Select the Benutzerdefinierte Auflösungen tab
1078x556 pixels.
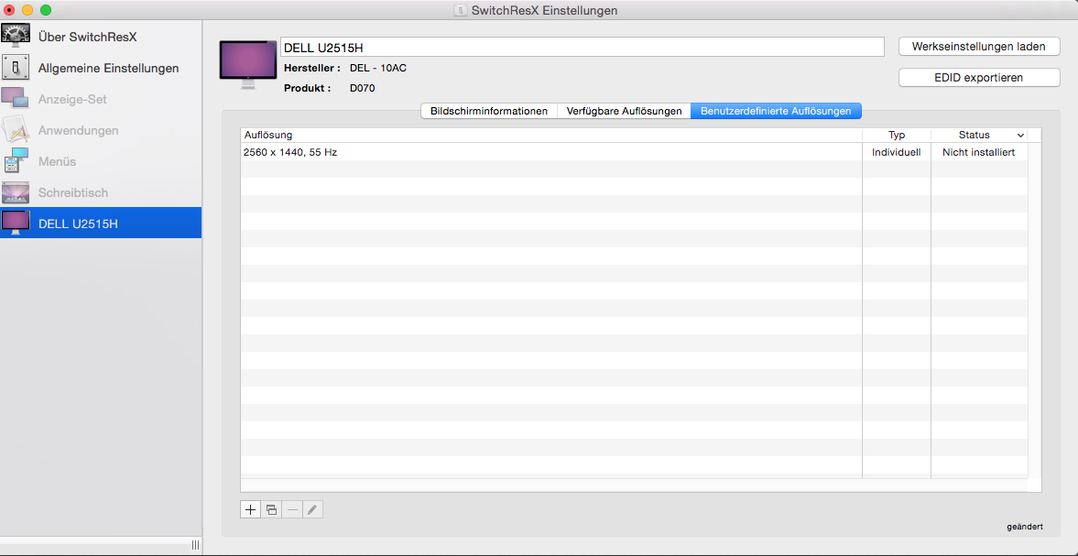click(x=776, y=111)
